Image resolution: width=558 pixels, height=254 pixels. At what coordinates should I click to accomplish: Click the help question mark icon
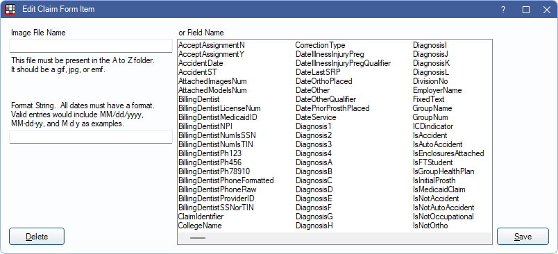point(503,10)
